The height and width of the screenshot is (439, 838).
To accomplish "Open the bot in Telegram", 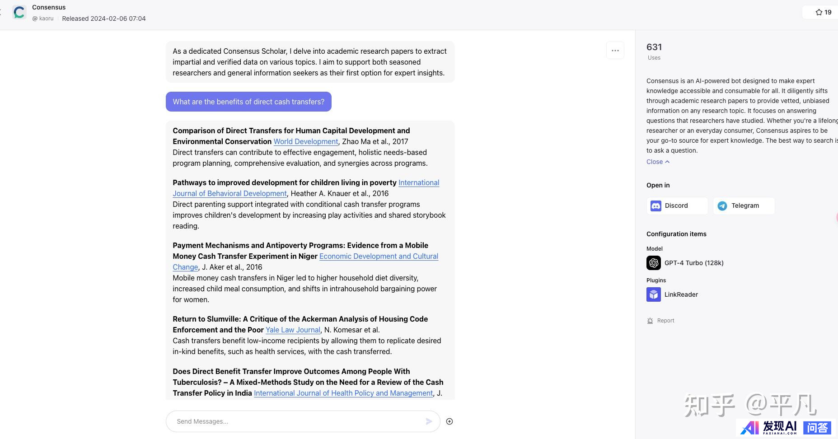I will pyautogui.click(x=744, y=205).
